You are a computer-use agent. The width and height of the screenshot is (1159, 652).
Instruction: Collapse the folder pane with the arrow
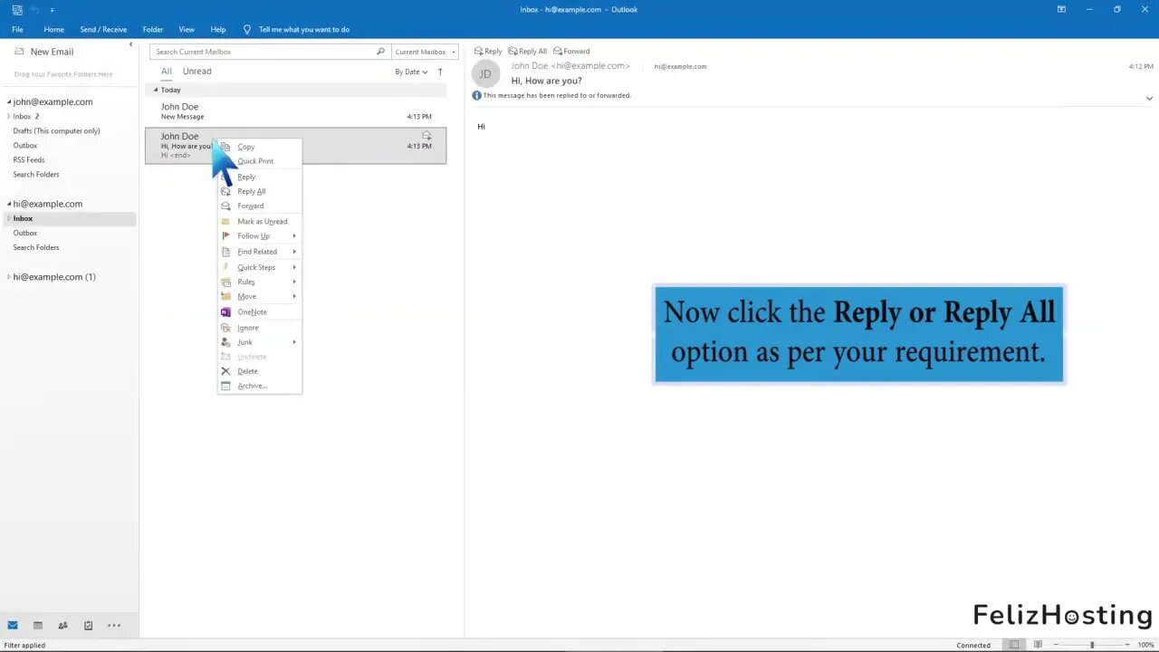click(x=130, y=44)
